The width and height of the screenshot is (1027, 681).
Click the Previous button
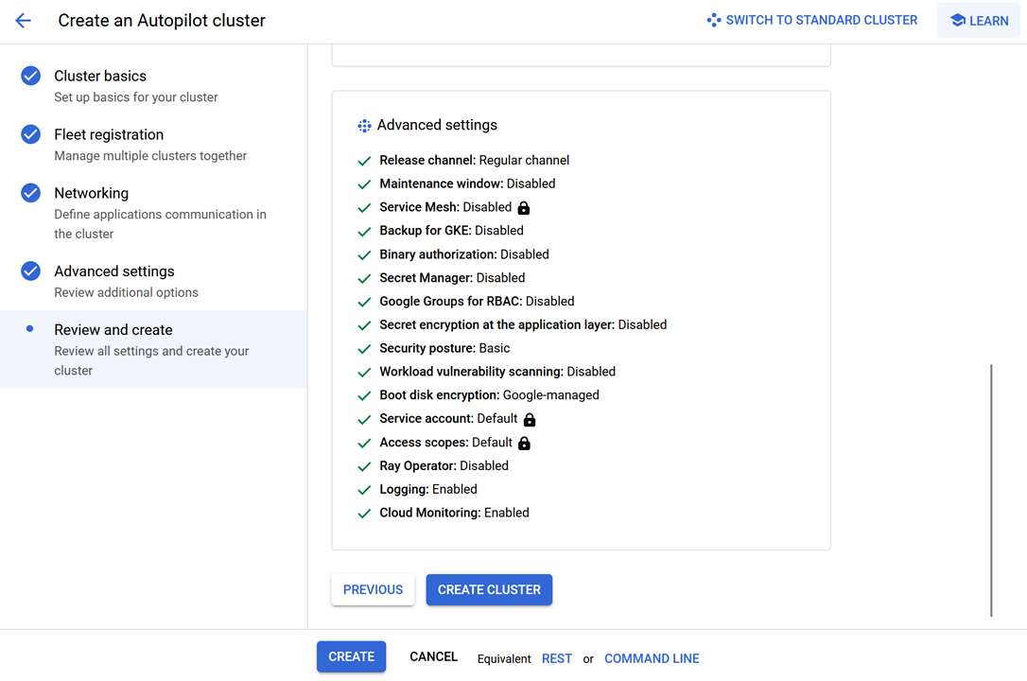(x=373, y=590)
